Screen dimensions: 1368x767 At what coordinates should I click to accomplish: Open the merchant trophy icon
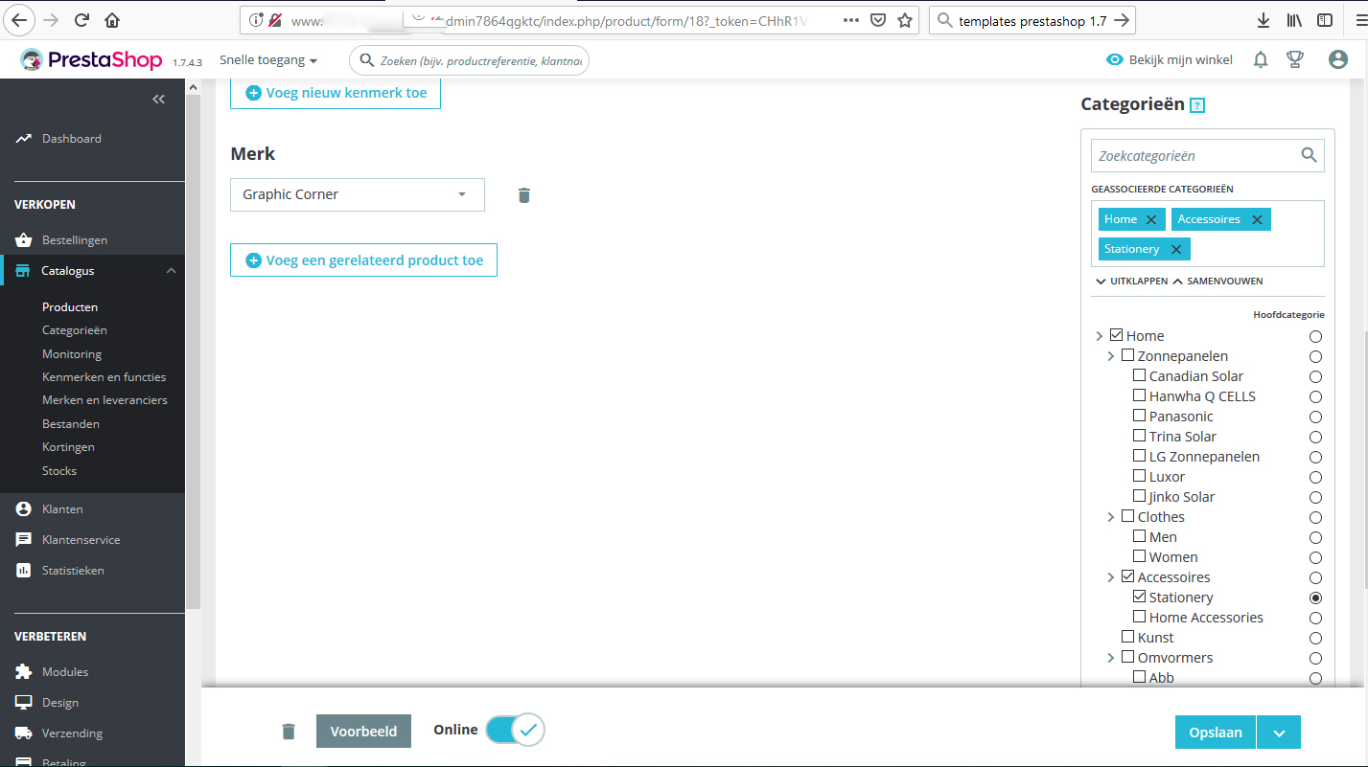1295,59
